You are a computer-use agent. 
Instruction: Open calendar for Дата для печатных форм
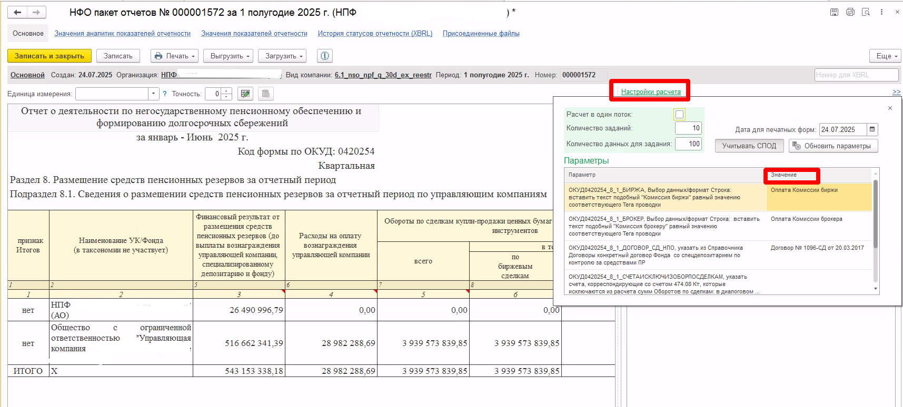(x=872, y=129)
